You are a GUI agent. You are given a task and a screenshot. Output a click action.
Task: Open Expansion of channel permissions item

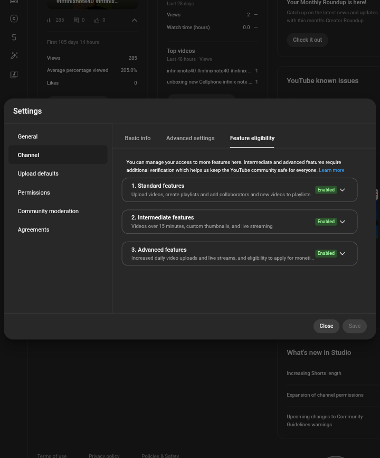point(325,395)
